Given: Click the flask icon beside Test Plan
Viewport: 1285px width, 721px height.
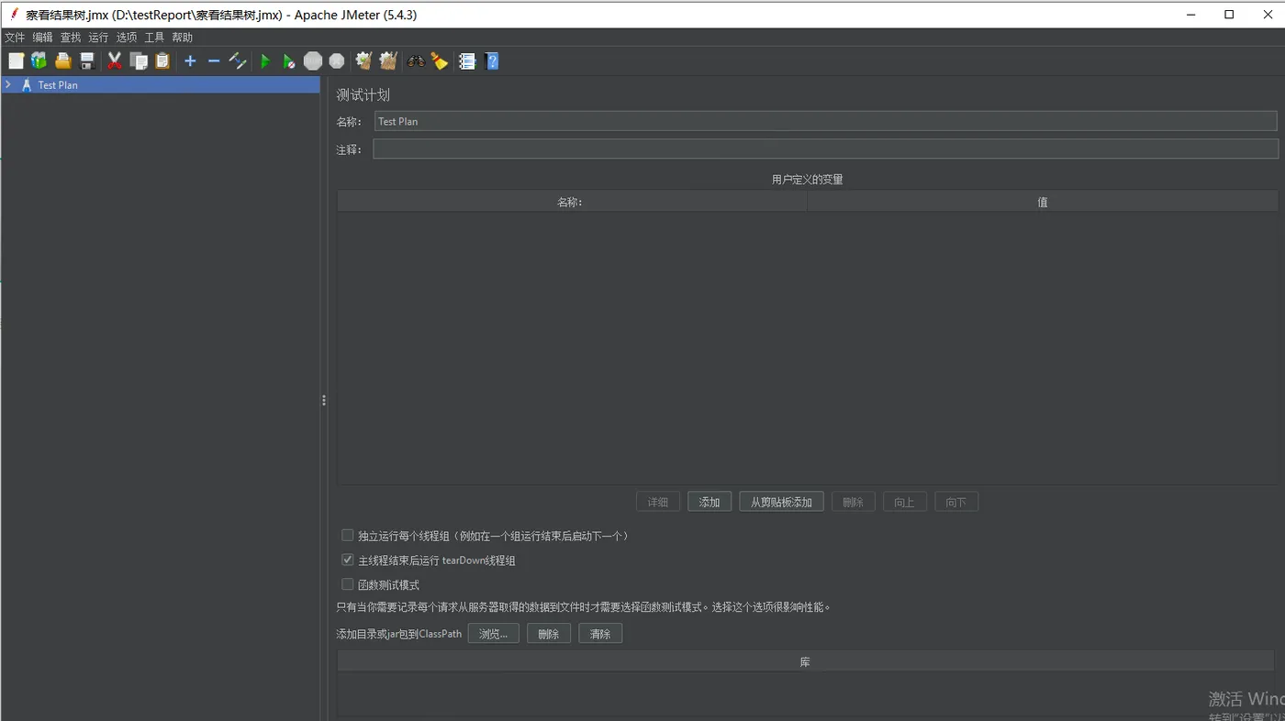Looking at the screenshot, I should (x=27, y=84).
